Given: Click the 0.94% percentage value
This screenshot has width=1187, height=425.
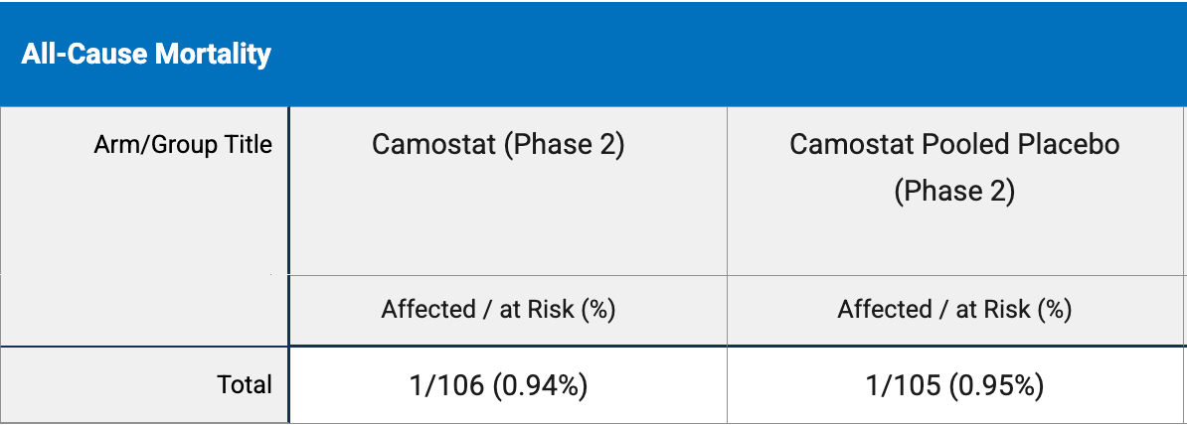Looking at the screenshot, I should pyautogui.click(x=545, y=384).
